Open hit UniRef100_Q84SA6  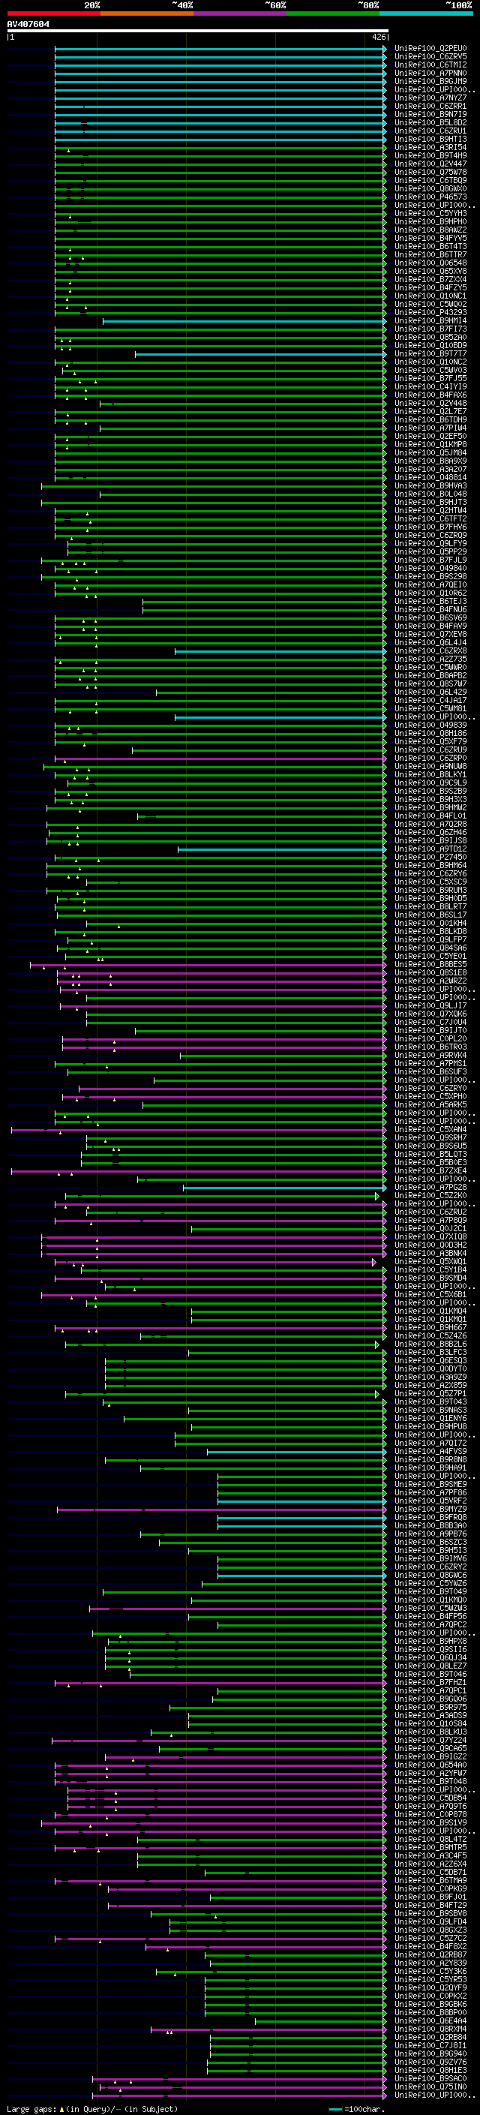pos(430,948)
